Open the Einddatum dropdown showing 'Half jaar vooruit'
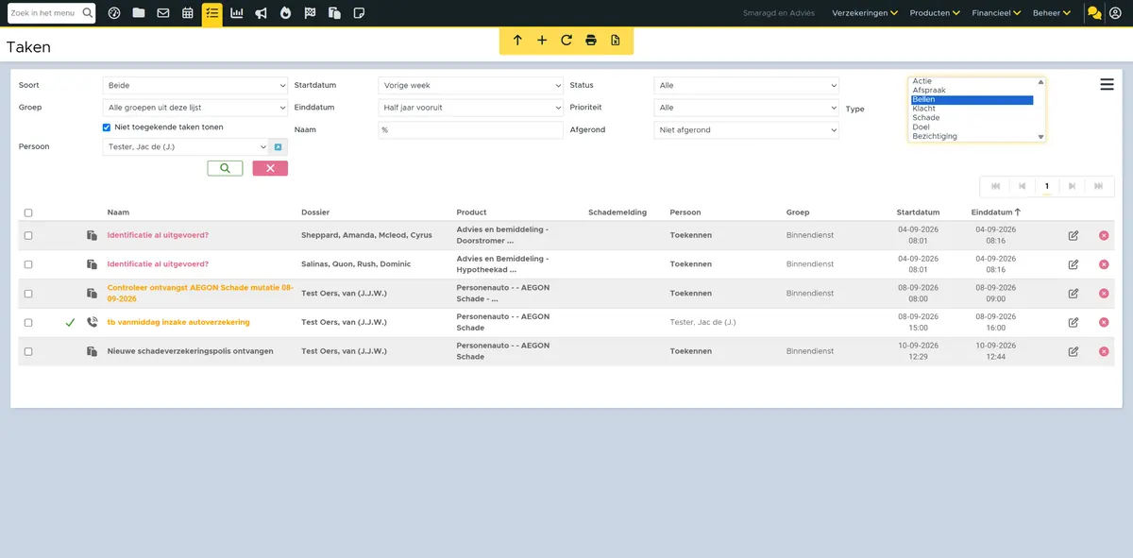1133x558 pixels. pyautogui.click(x=470, y=108)
